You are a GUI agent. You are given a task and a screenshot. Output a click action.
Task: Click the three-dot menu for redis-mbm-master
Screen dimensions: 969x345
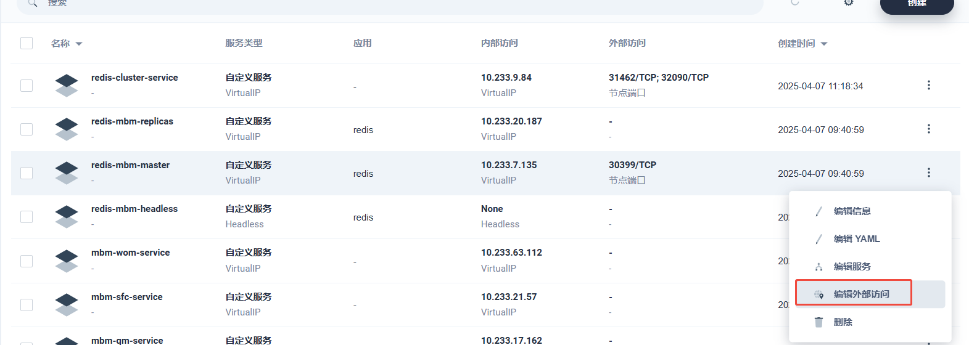click(928, 172)
